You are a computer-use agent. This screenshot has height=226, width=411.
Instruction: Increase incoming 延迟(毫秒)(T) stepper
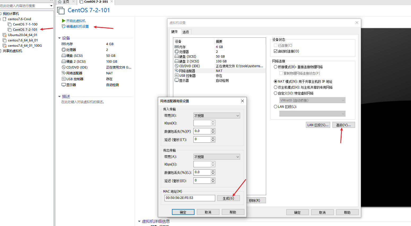[213, 138]
